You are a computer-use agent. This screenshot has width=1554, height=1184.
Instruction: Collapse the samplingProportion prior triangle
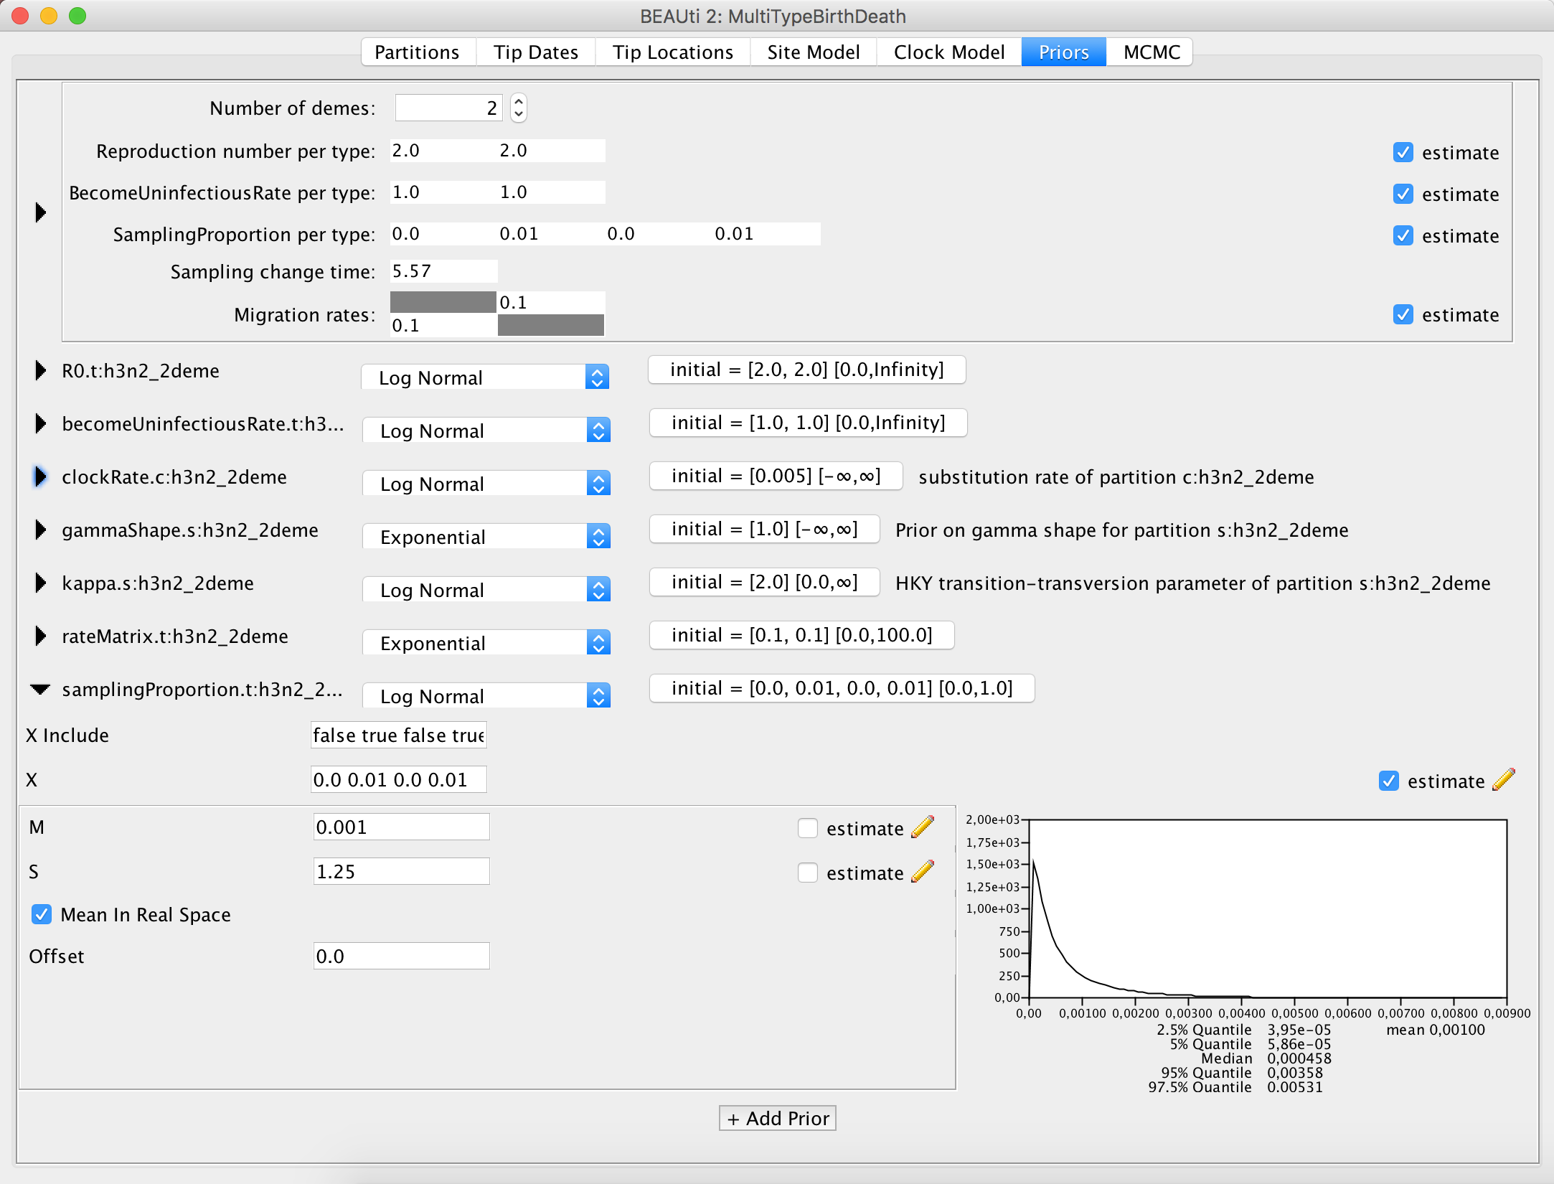coord(40,690)
